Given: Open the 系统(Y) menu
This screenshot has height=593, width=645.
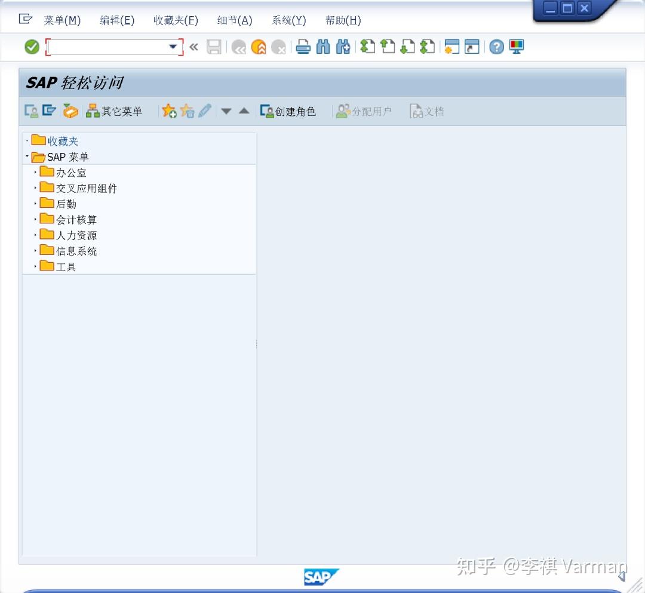Looking at the screenshot, I should tap(288, 20).
